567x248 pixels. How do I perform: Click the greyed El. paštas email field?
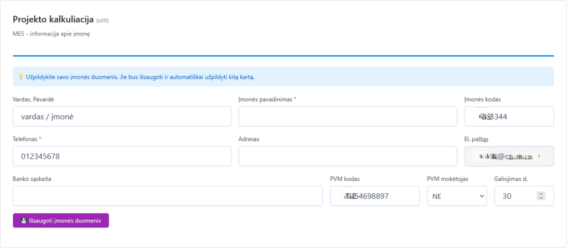(x=508, y=156)
